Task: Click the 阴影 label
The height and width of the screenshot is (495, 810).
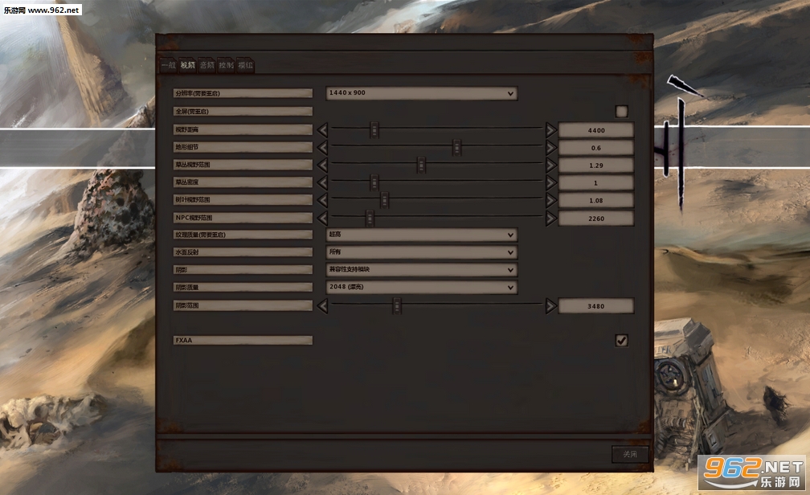Action: [243, 270]
